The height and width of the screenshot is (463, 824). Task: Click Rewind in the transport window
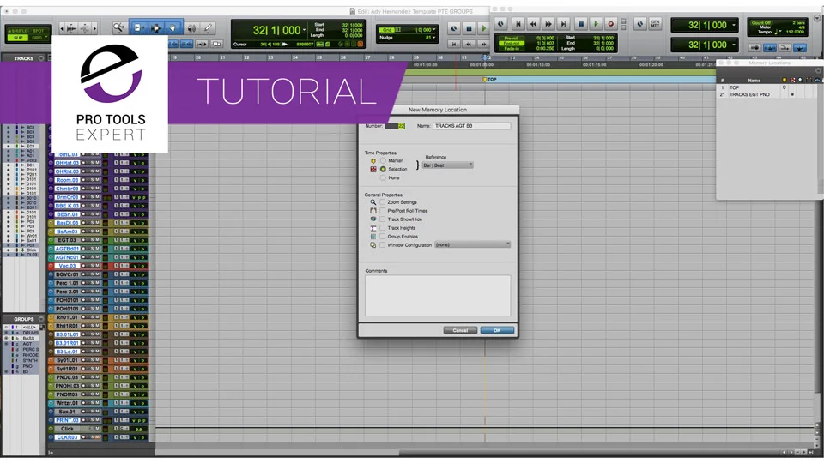[533, 24]
